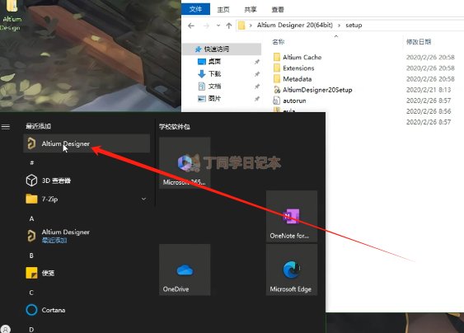Image resolution: width=464 pixels, height=333 pixels.
Task: Sort files by 修改日期 column header
Action: click(419, 42)
